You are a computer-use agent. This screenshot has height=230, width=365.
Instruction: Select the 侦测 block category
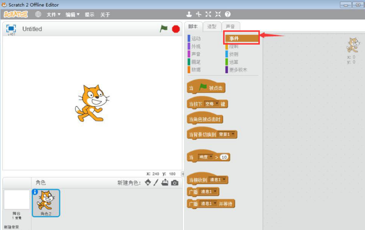[232, 54]
